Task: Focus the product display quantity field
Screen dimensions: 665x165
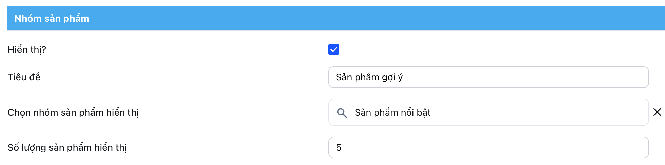Action: click(488, 147)
